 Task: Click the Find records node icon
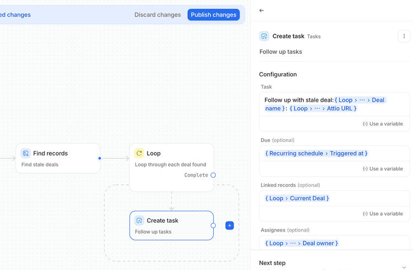point(25,153)
